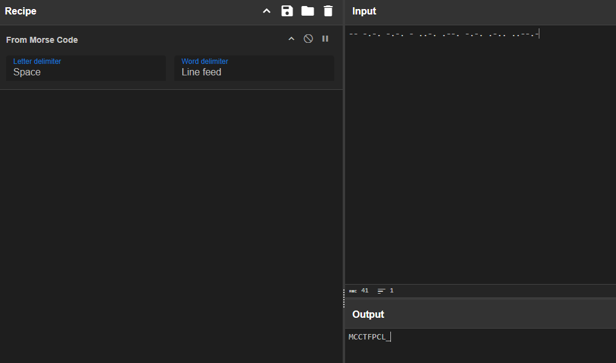The height and width of the screenshot is (363, 616).
Task: Click the MCCTFPCL_ output text
Action: pos(368,337)
